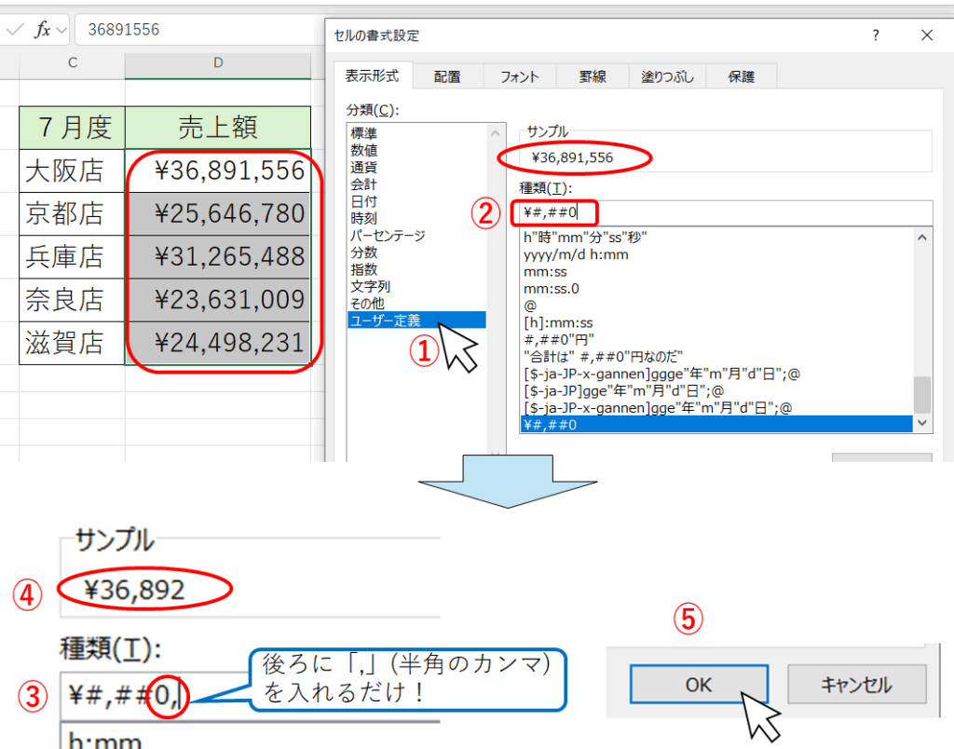Go to the 塗りつぶし tab
This screenshot has height=749, width=954.
point(667,77)
